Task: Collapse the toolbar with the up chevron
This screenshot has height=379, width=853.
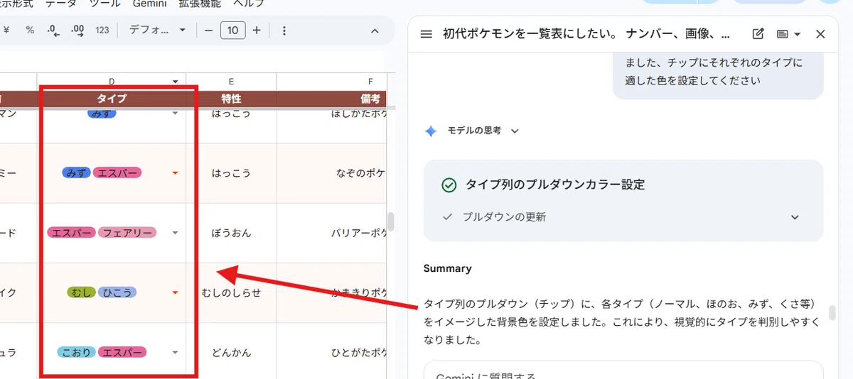Action: [x=375, y=31]
